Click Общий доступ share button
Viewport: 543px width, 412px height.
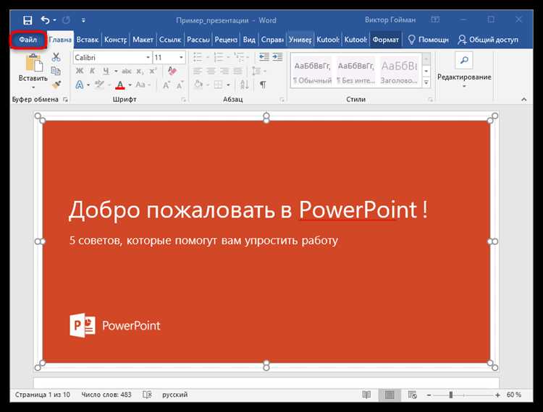488,40
